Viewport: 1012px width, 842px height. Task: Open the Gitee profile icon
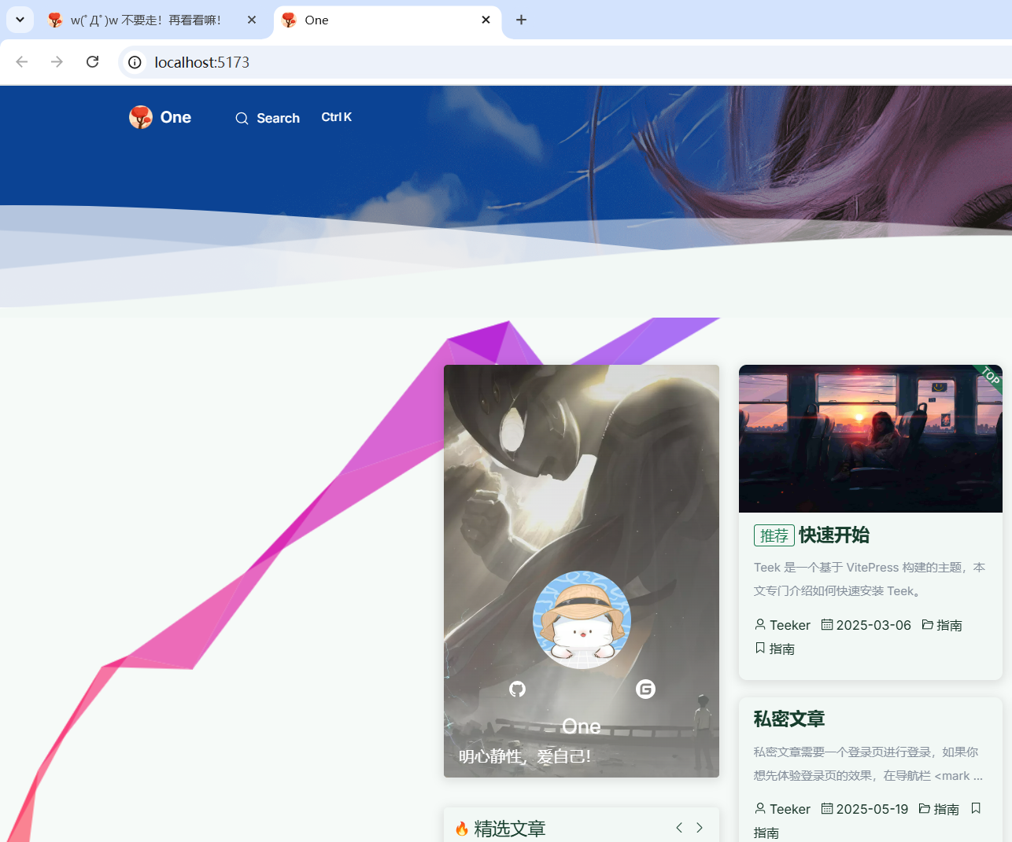pos(645,689)
